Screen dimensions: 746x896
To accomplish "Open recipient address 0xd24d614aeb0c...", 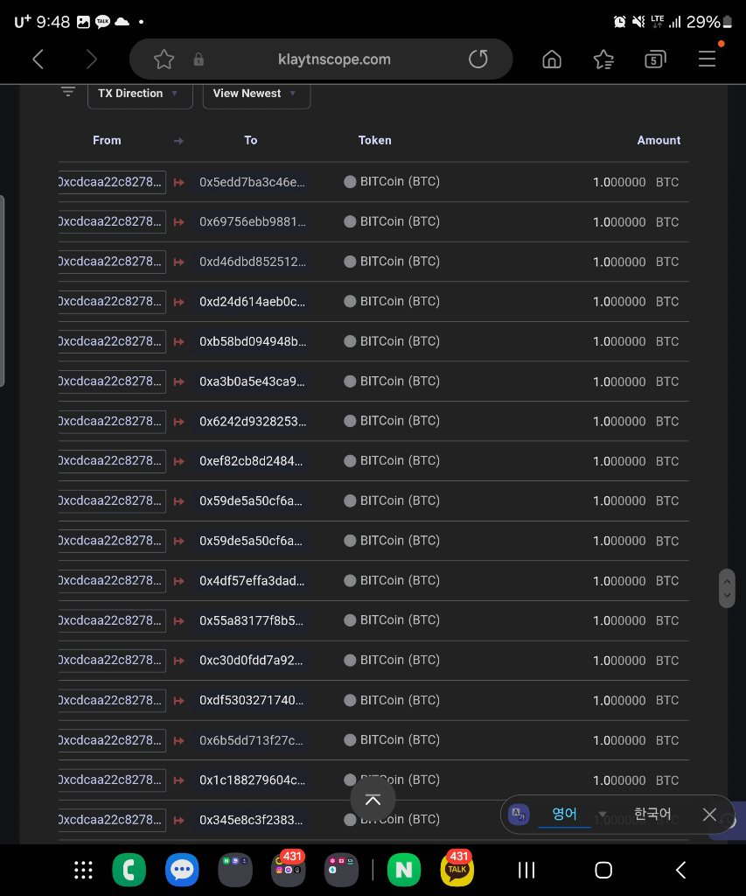I will [253, 302].
